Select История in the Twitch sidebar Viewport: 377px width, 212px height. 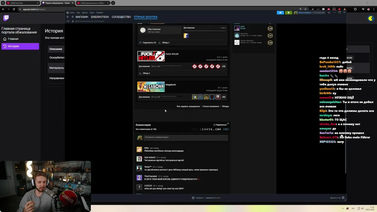(x=20, y=46)
